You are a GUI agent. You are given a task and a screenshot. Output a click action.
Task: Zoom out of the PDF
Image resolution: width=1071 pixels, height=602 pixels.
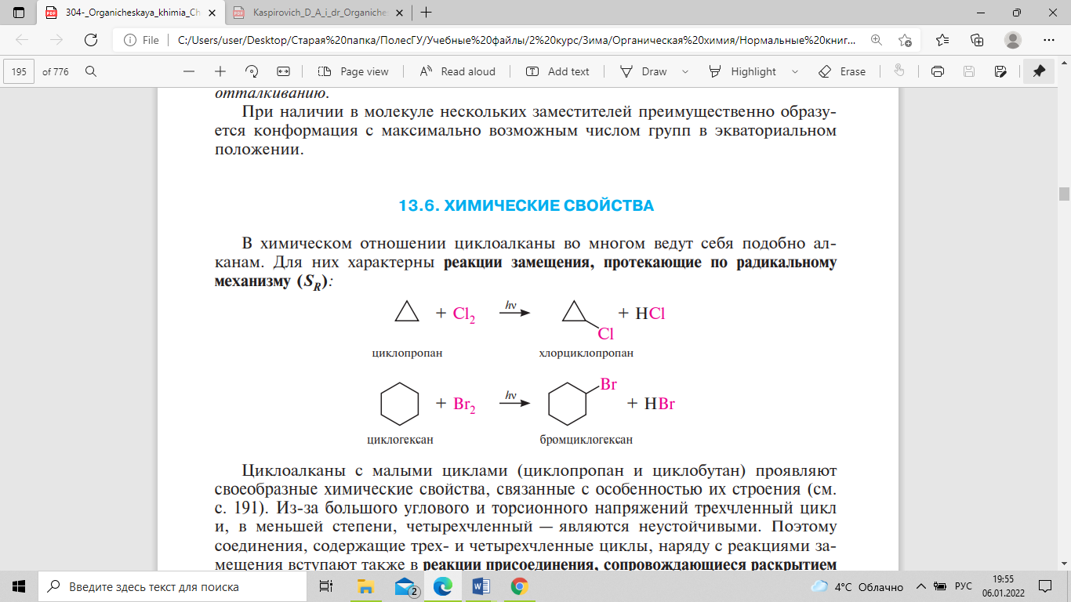(x=189, y=71)
